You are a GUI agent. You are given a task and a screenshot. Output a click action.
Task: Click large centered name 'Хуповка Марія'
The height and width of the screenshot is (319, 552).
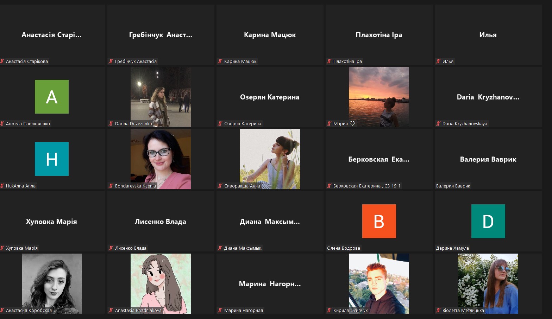pos(51,222)
